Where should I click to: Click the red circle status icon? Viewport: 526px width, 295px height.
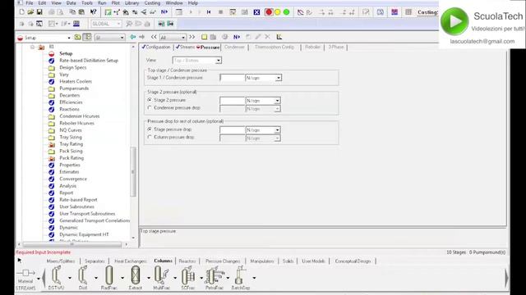(269, 12)
